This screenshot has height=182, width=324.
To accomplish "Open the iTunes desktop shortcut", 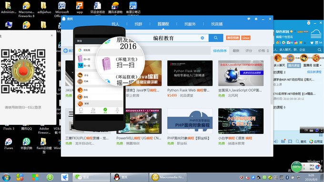I will point(9,144).
